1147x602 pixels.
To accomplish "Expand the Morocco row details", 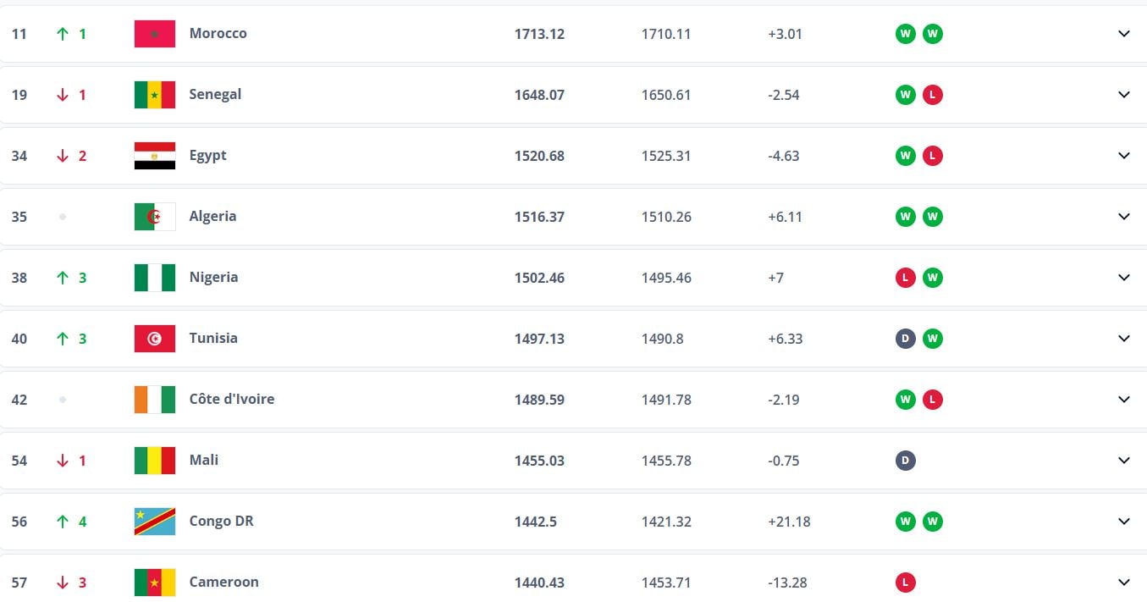I will pyautogui.click(x=1124, y=34).
